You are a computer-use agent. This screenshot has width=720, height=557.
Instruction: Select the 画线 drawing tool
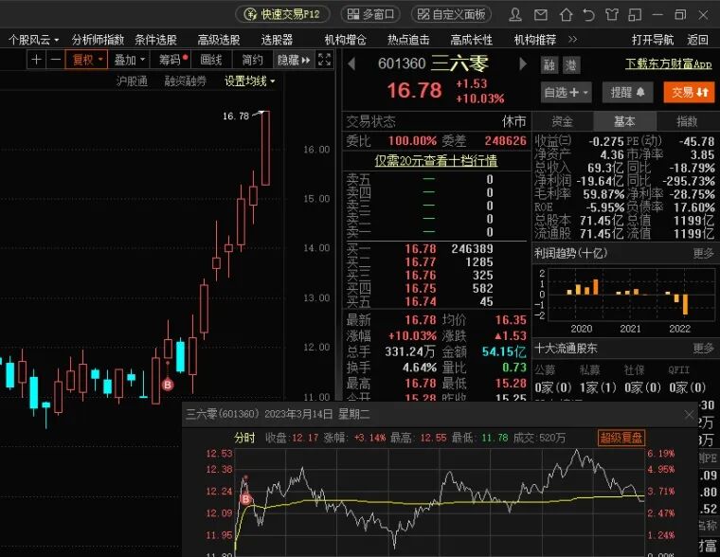(210, 60)
